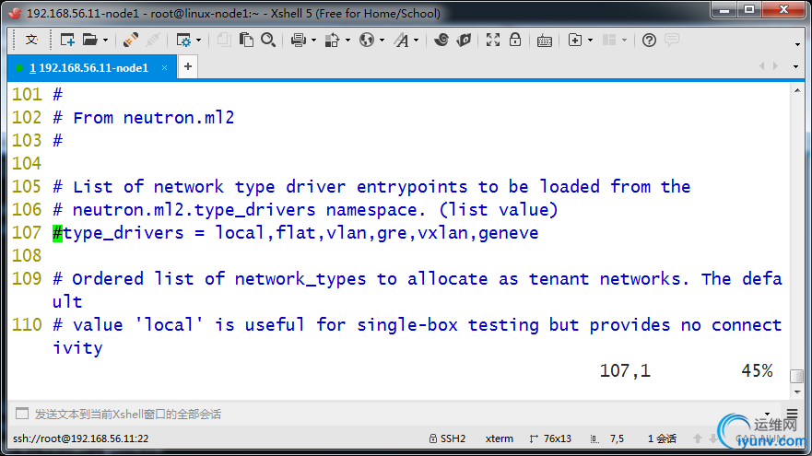Expand the Properties icon dropdown arrow
This screenshot has width=812, height=456.
[x=198, y=40]
